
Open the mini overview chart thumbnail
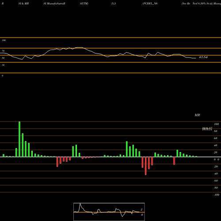click(109, 212)
